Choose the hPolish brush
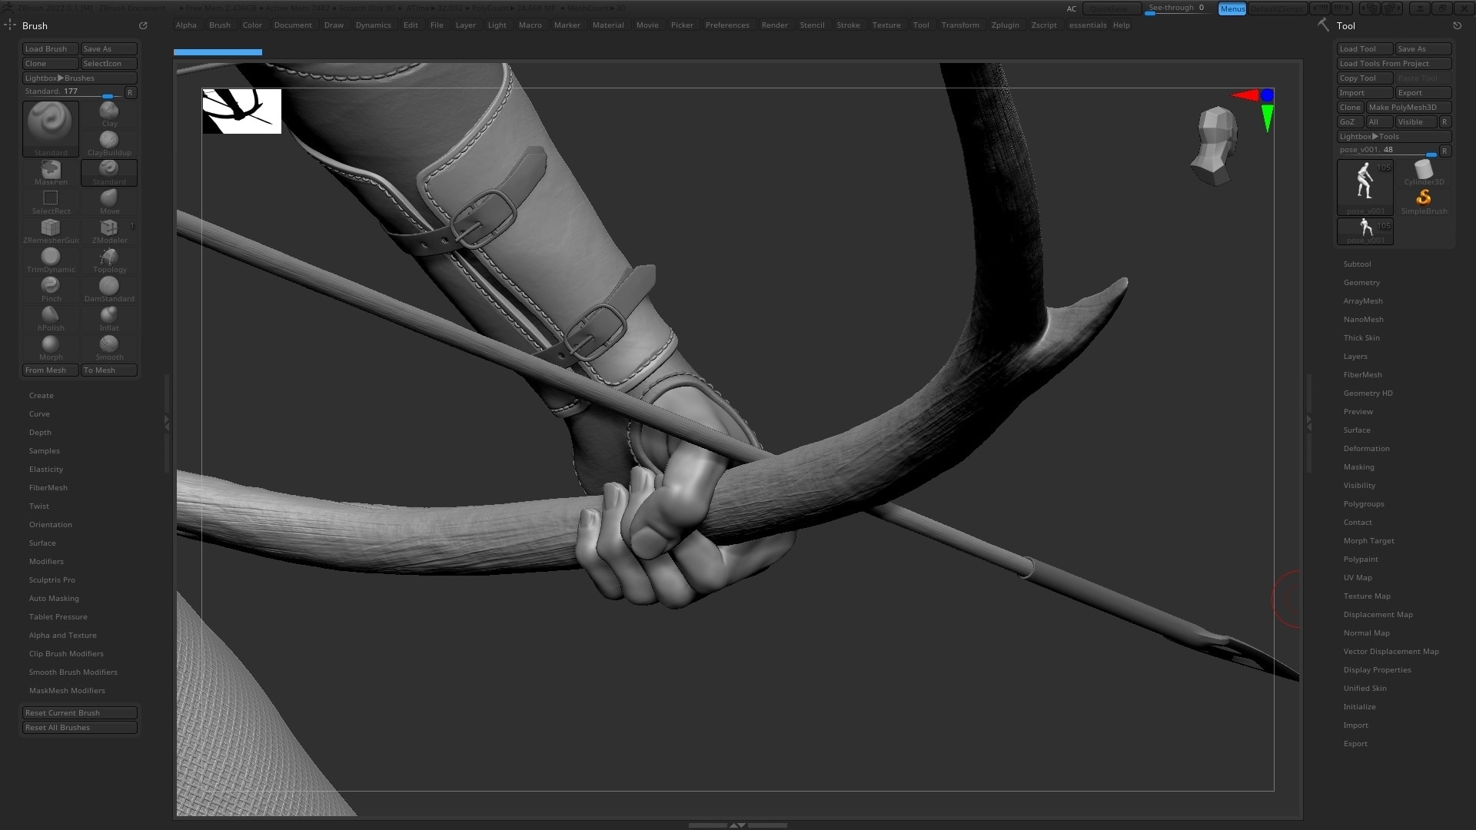The height and width of the screenshot is (830, 1476). 51,317
